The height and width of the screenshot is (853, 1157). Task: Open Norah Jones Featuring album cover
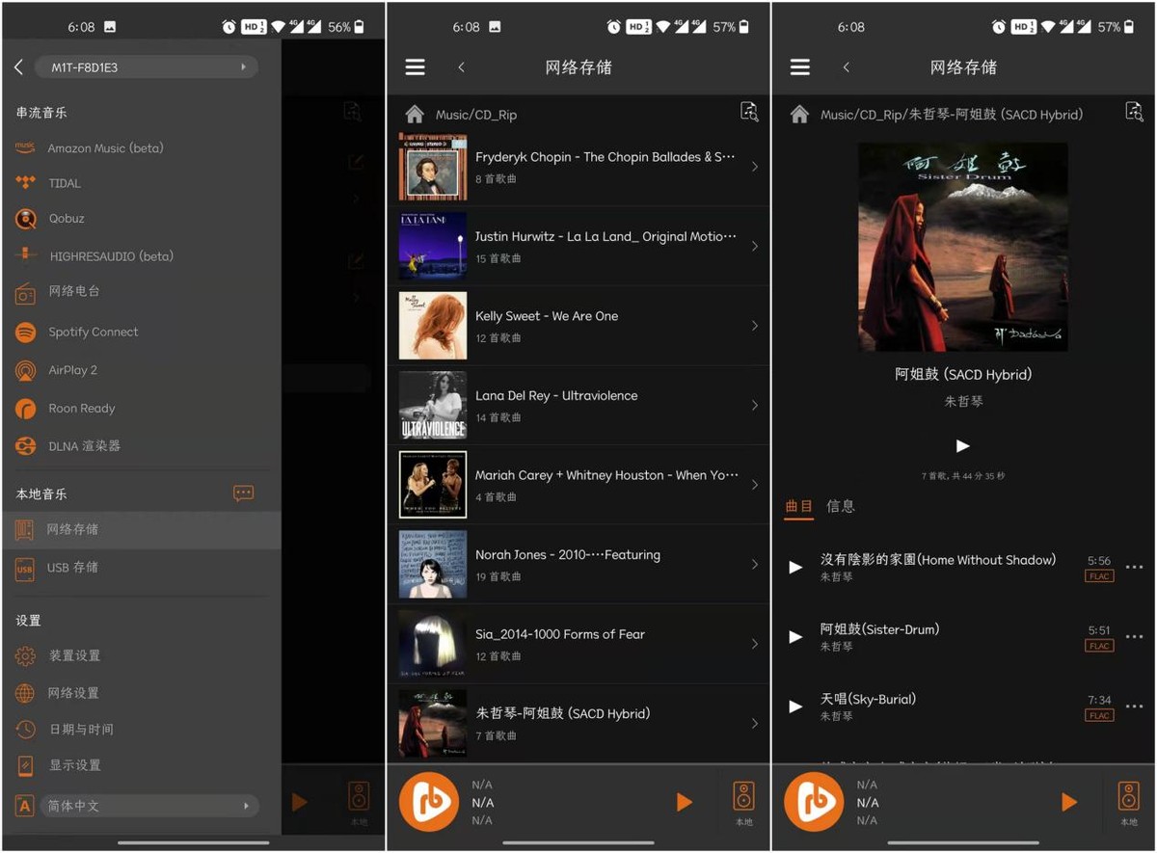[x=433, y=565]
